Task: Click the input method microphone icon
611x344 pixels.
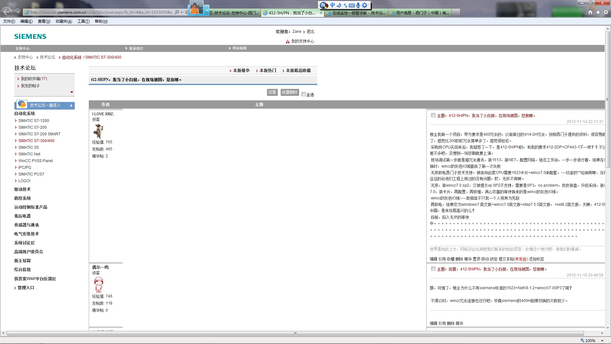Action: (x=358, y=5)
